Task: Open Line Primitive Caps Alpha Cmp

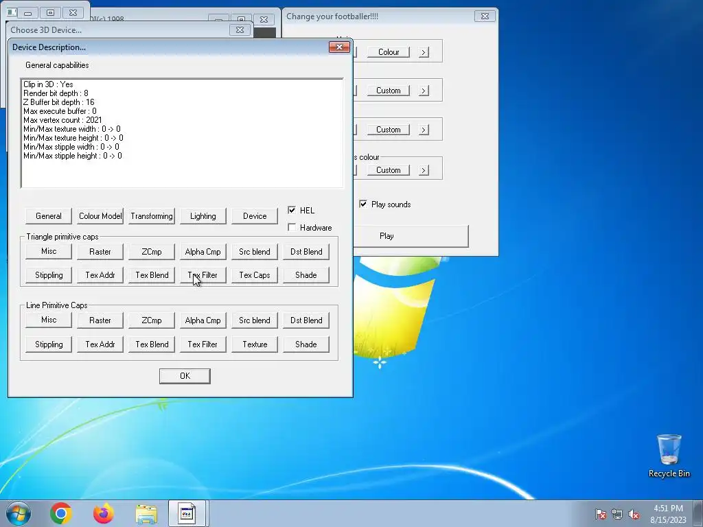Action: click(x=203, y=320)
